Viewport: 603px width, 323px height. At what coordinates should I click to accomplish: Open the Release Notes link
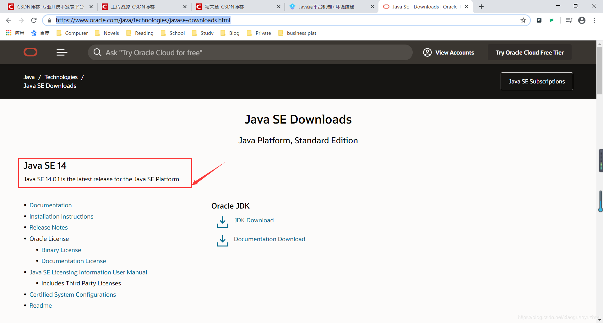48,227
